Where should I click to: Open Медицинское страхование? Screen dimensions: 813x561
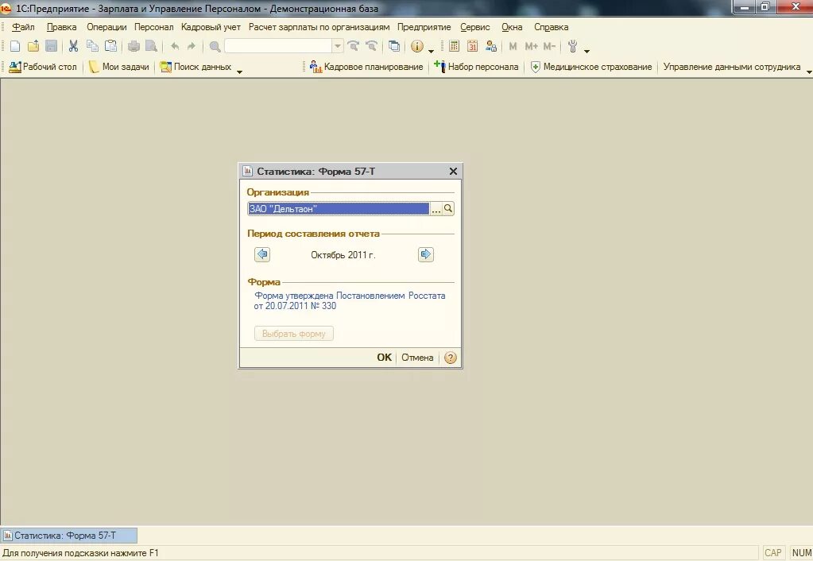(591, 67)
